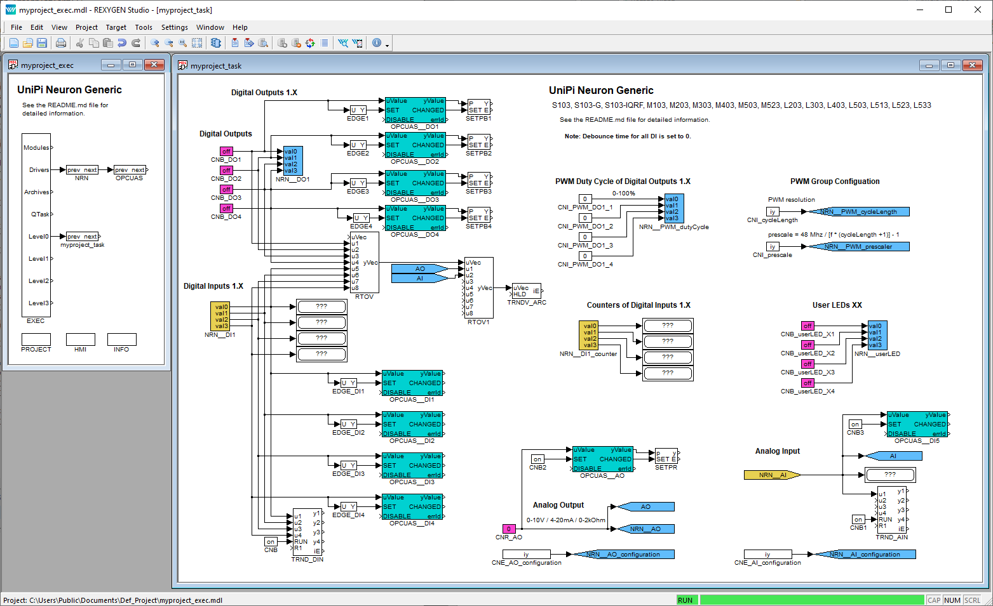
Task: Click the Zoom 1:1 magnifier icon
Action: [x=182, y=43]
